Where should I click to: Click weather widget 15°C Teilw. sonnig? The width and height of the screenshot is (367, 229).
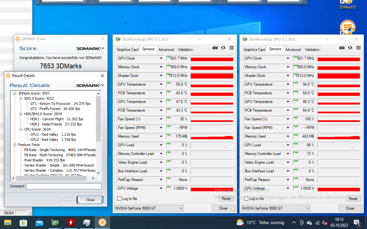click(x=260, y=223)
